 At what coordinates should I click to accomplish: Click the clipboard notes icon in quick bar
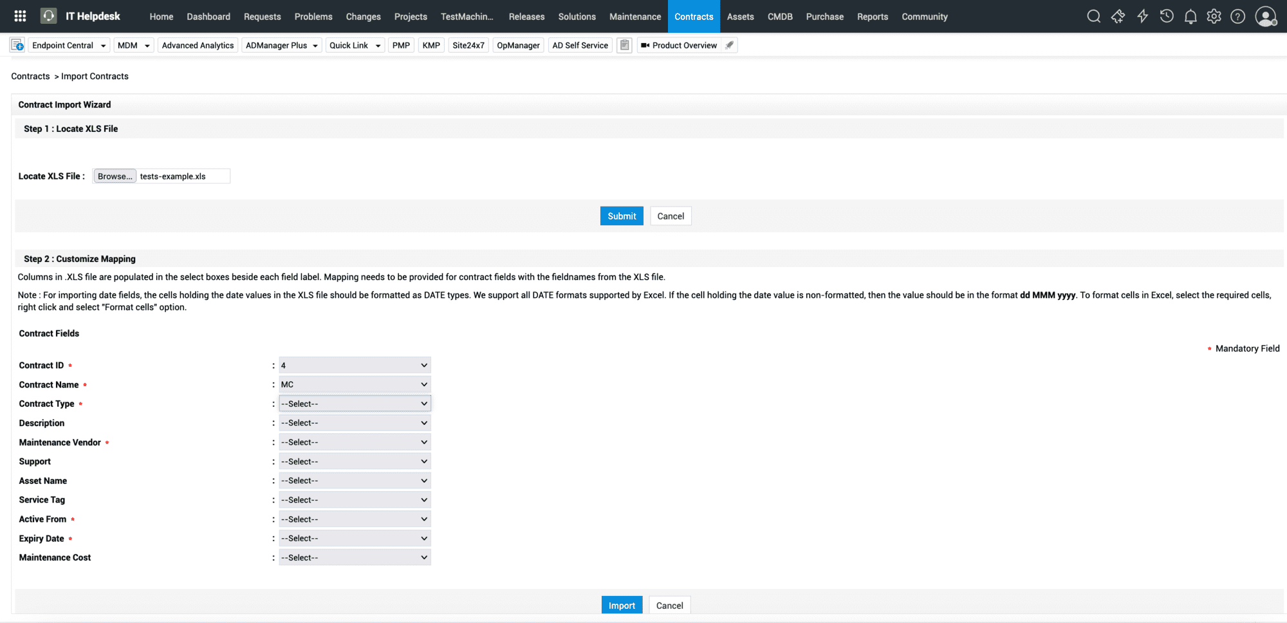624,45
